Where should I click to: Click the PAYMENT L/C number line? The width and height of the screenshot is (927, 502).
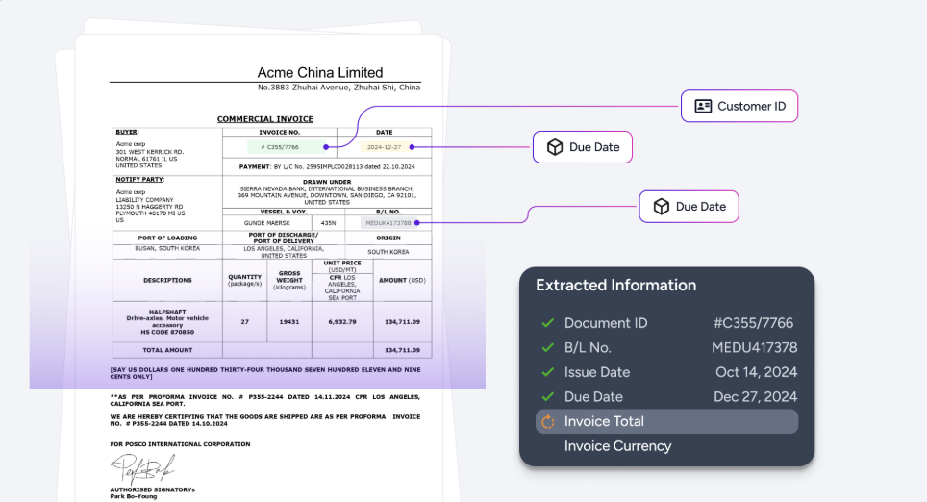pyautogui.click(x=327, y=166)
